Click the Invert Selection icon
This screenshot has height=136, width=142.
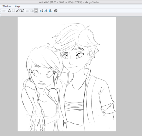point(32,11)
